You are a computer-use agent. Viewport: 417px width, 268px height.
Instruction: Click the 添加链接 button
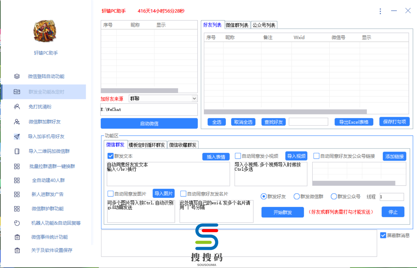coord(395,156)
